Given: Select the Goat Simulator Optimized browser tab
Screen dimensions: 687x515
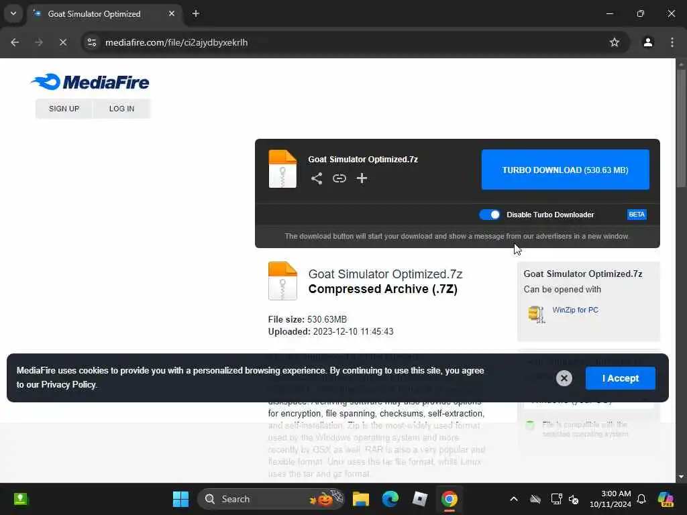Looking at the screenshot, I should point(104,14).
